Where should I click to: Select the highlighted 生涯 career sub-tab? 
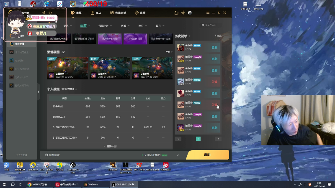point(83,25)
